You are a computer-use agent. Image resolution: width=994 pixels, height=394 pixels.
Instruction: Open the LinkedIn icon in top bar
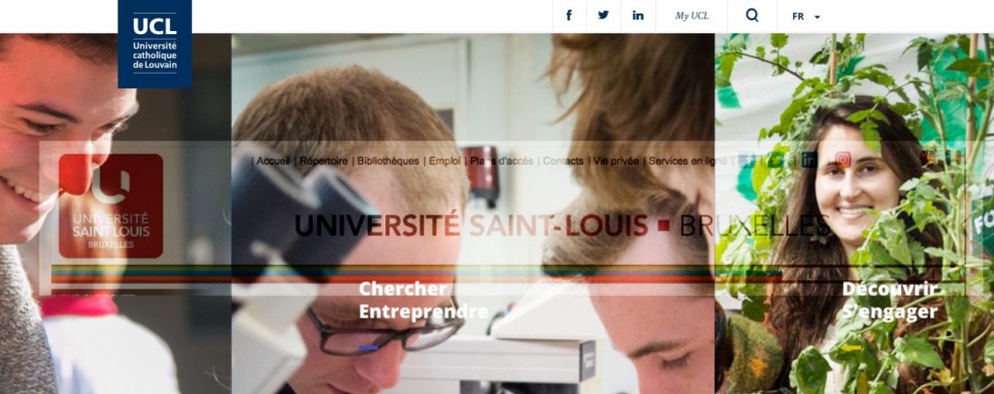[638, 16]
